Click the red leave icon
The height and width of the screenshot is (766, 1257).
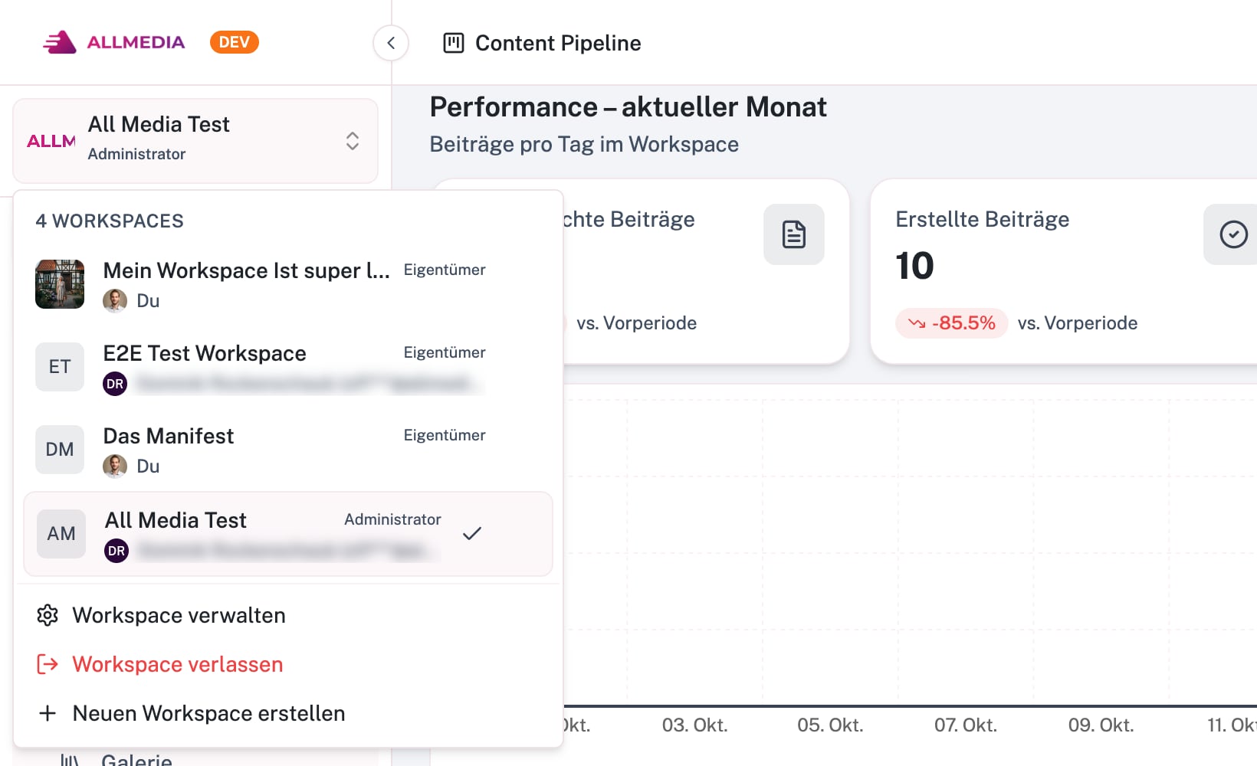click(48, 664)
